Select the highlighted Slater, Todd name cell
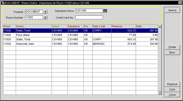The width and height of the screenshot is (183, 101). coord(34,31)
